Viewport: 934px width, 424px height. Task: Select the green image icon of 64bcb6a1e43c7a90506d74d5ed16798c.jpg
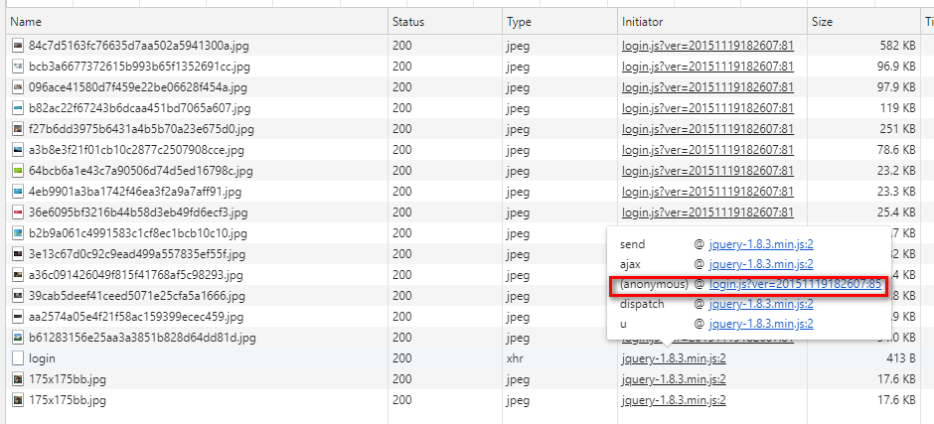pyautogui.click(x=18, y=172)
